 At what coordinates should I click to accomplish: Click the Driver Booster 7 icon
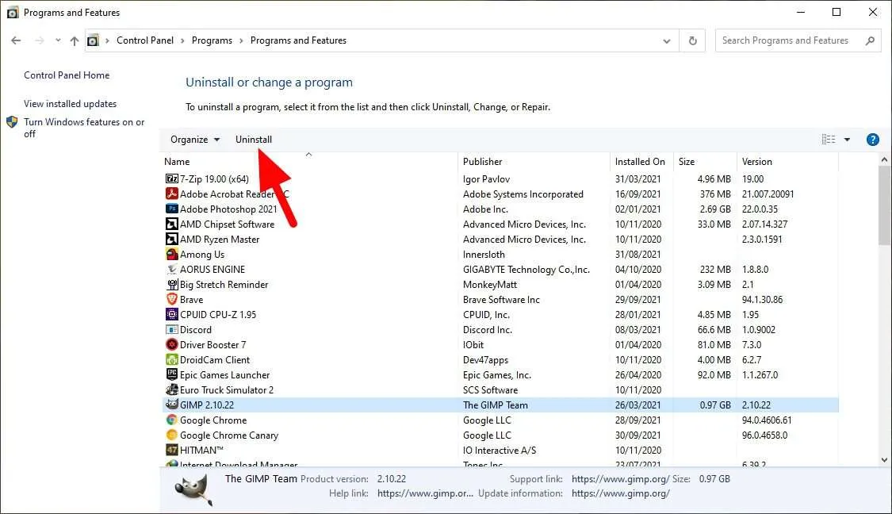click(x=171, y=344)
